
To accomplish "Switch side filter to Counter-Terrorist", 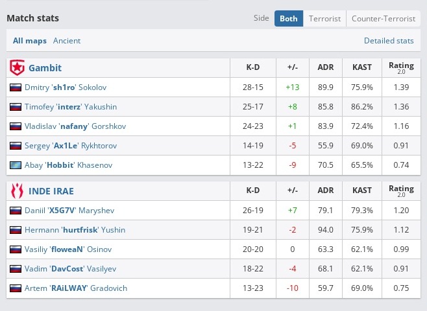I will tap(382, 19).
